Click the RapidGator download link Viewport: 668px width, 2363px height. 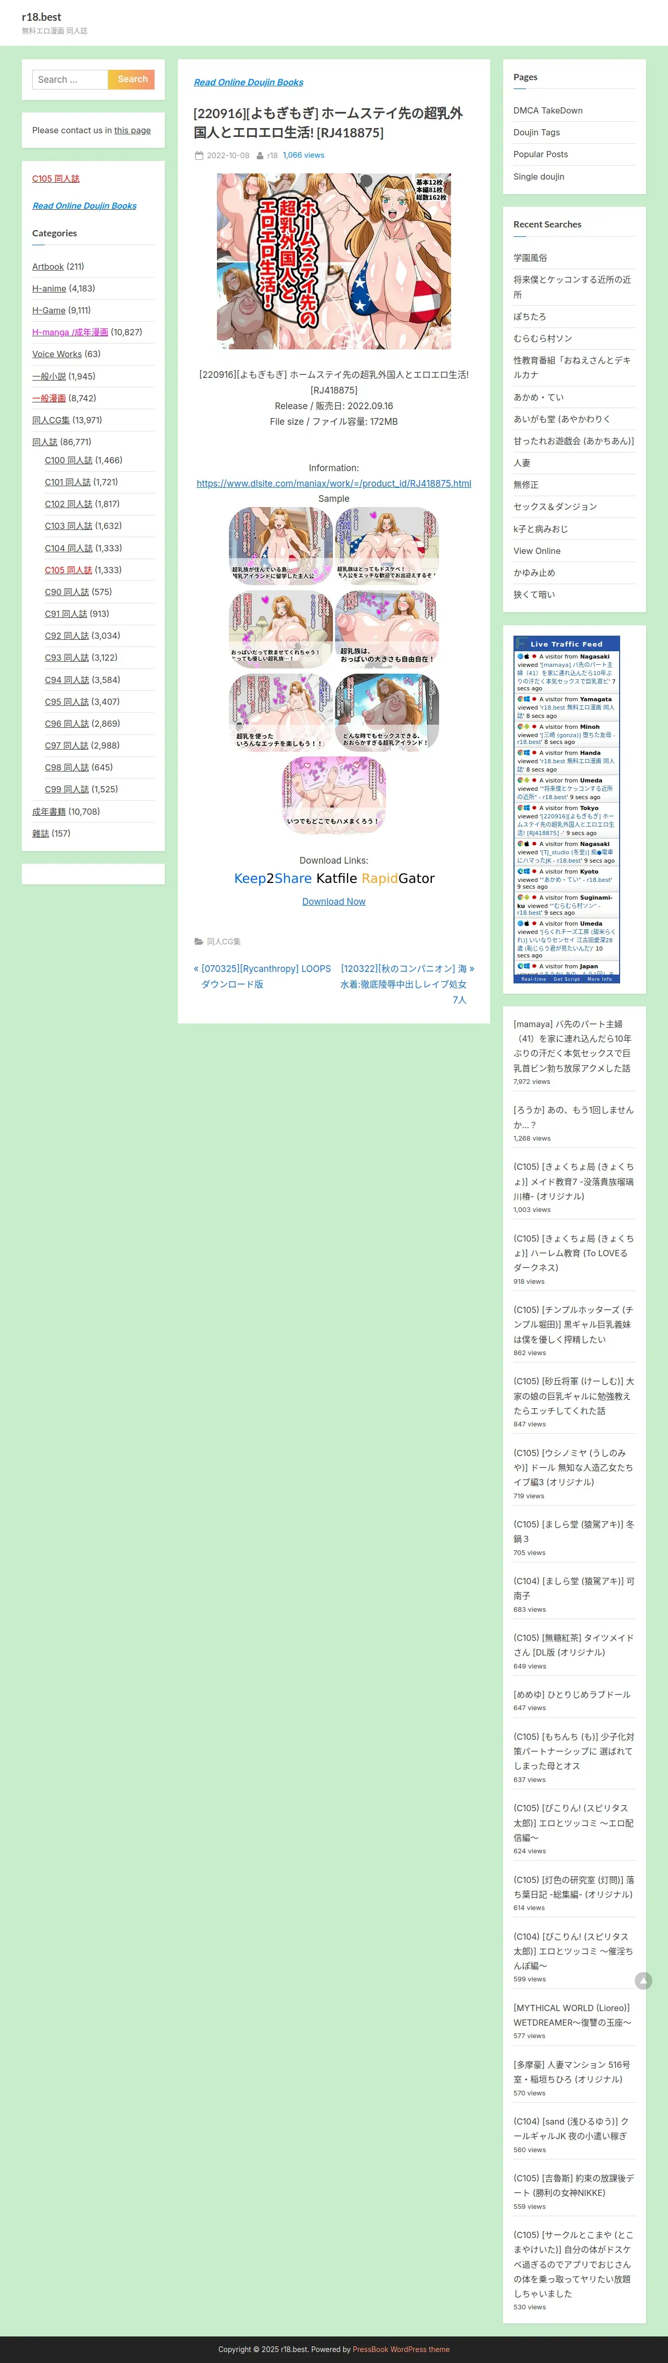coord(397,879)
